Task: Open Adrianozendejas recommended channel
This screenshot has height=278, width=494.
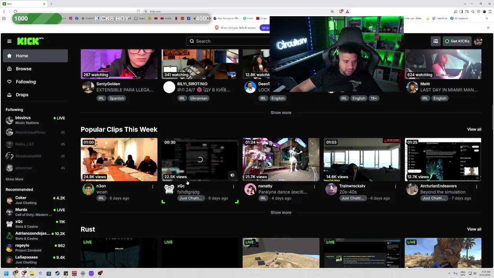Action: 36,236
